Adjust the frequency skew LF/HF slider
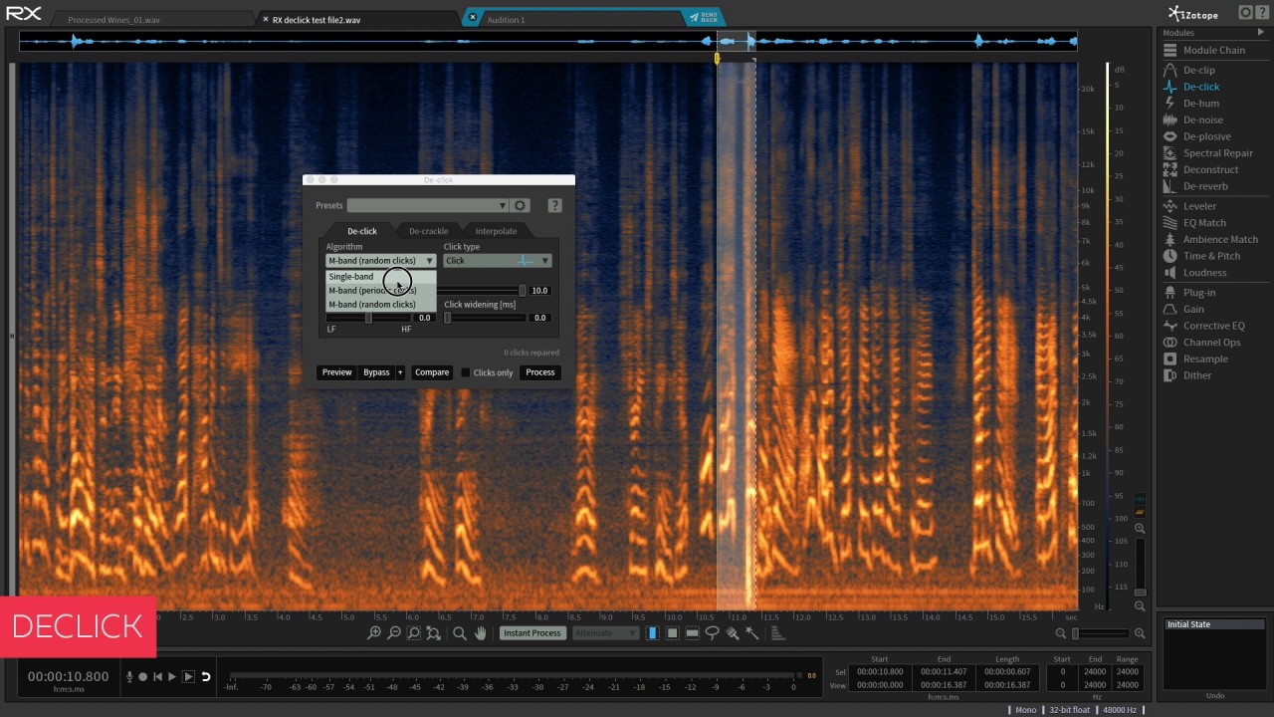Screen dimensions: 1274x717 coord(368,318)
